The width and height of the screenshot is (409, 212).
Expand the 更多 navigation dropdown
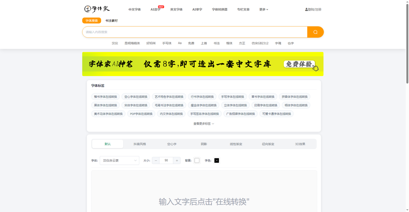click(264, 10)
